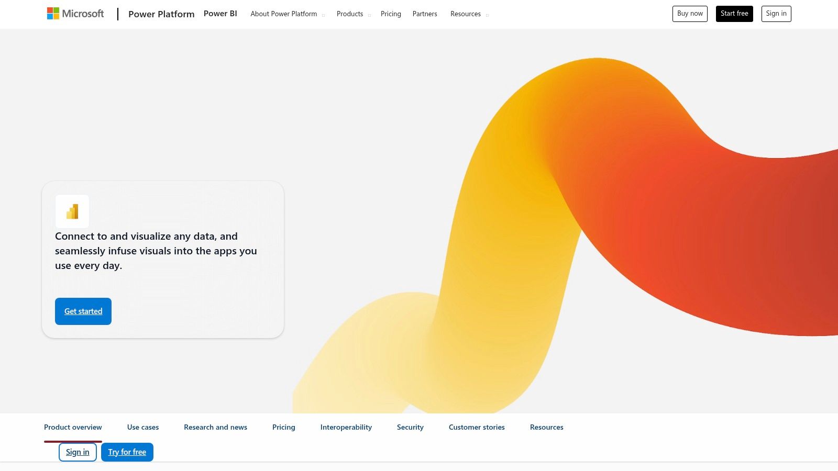Click the Microsoft logo

pyautogui.click(x=75, y=13)
